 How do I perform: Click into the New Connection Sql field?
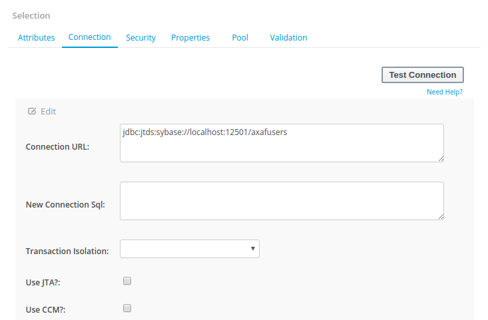click(282, 201)
